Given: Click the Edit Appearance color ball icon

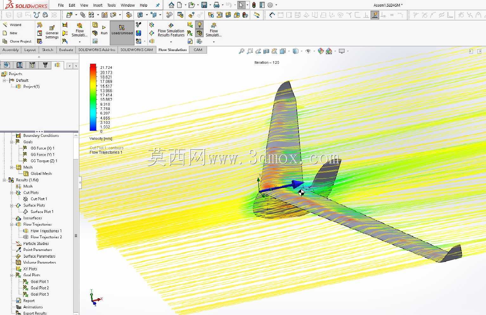Looking at the screenshot, I should (321, 51).
